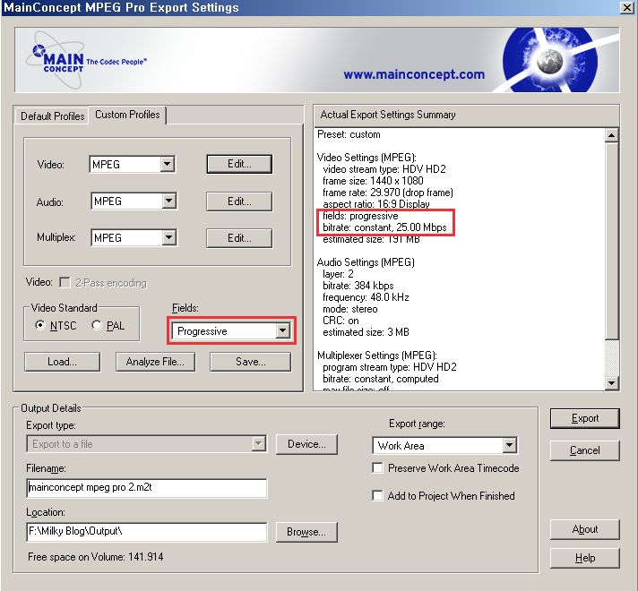Open the Video codec dropdown set to MPEG

133,165
